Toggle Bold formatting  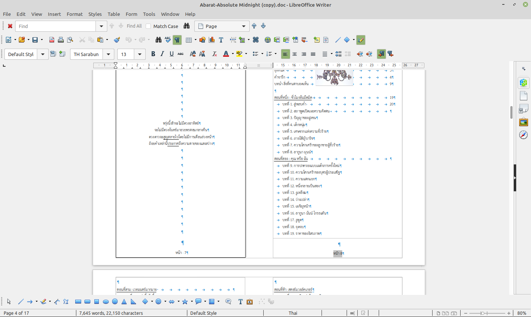point(153,54)
